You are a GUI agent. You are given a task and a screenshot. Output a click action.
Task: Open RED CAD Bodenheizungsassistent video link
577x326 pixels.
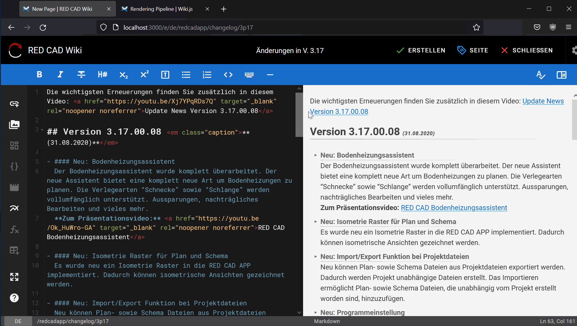454,208
